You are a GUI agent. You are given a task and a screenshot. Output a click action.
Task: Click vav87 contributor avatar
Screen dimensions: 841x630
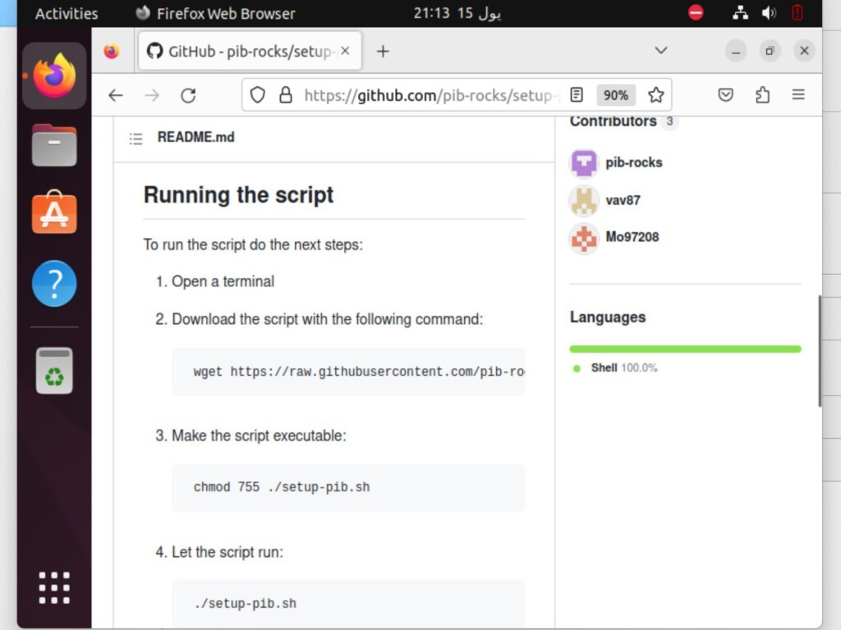(584, 200)
